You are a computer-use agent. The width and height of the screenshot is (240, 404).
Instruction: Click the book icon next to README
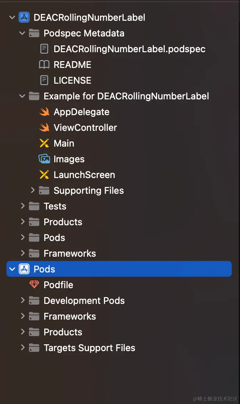click(x=44, y=65)
